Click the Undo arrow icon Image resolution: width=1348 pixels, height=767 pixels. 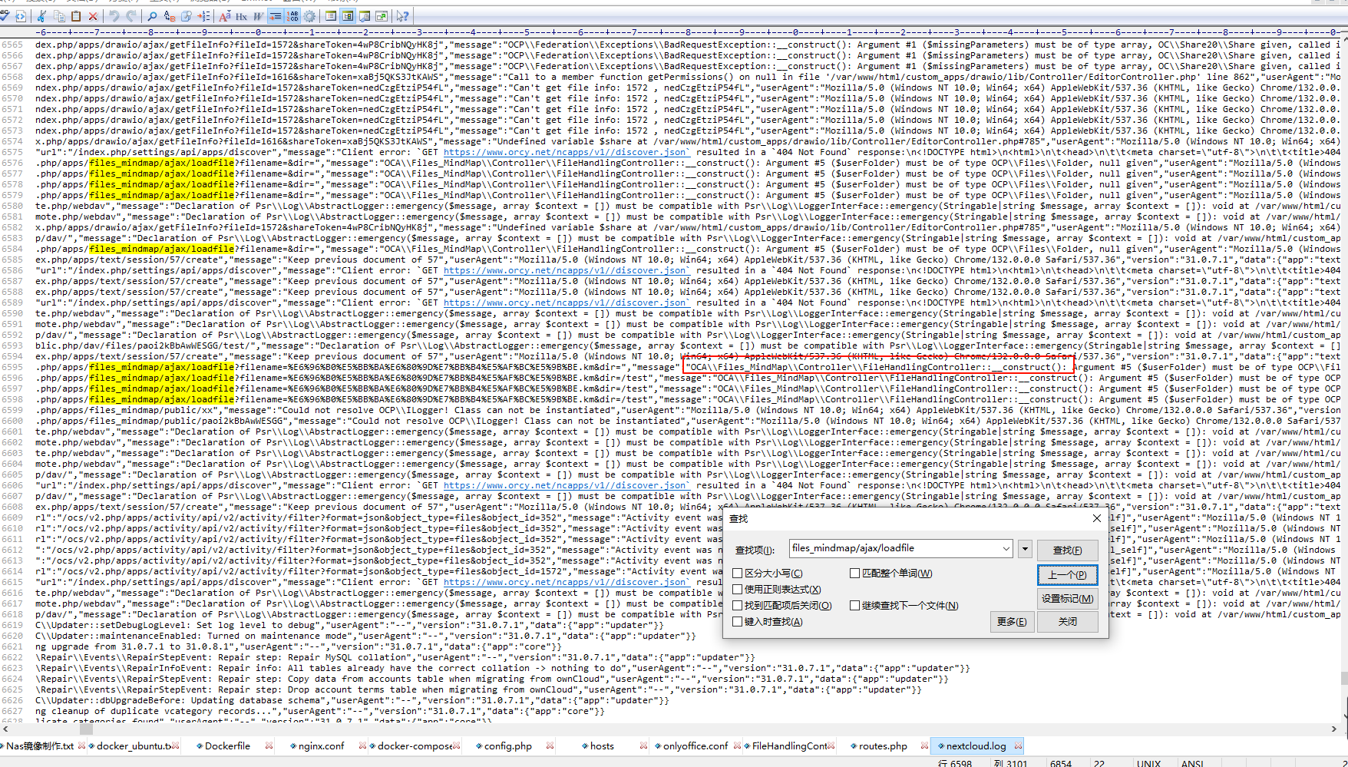coord(114,15)
